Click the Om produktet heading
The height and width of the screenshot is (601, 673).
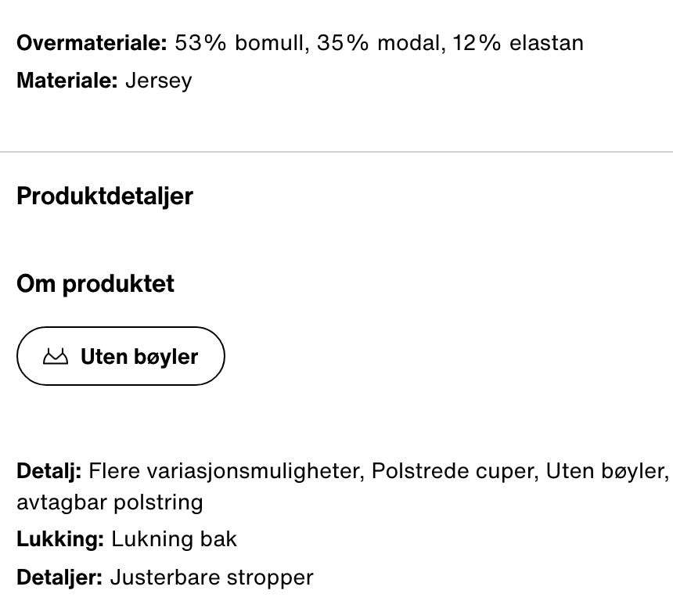pyautogui.click(x=95, y=284)
